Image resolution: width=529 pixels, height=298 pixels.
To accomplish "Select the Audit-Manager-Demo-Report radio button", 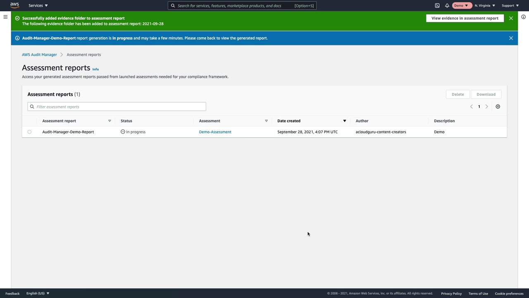I will click(x=29, y=132).
